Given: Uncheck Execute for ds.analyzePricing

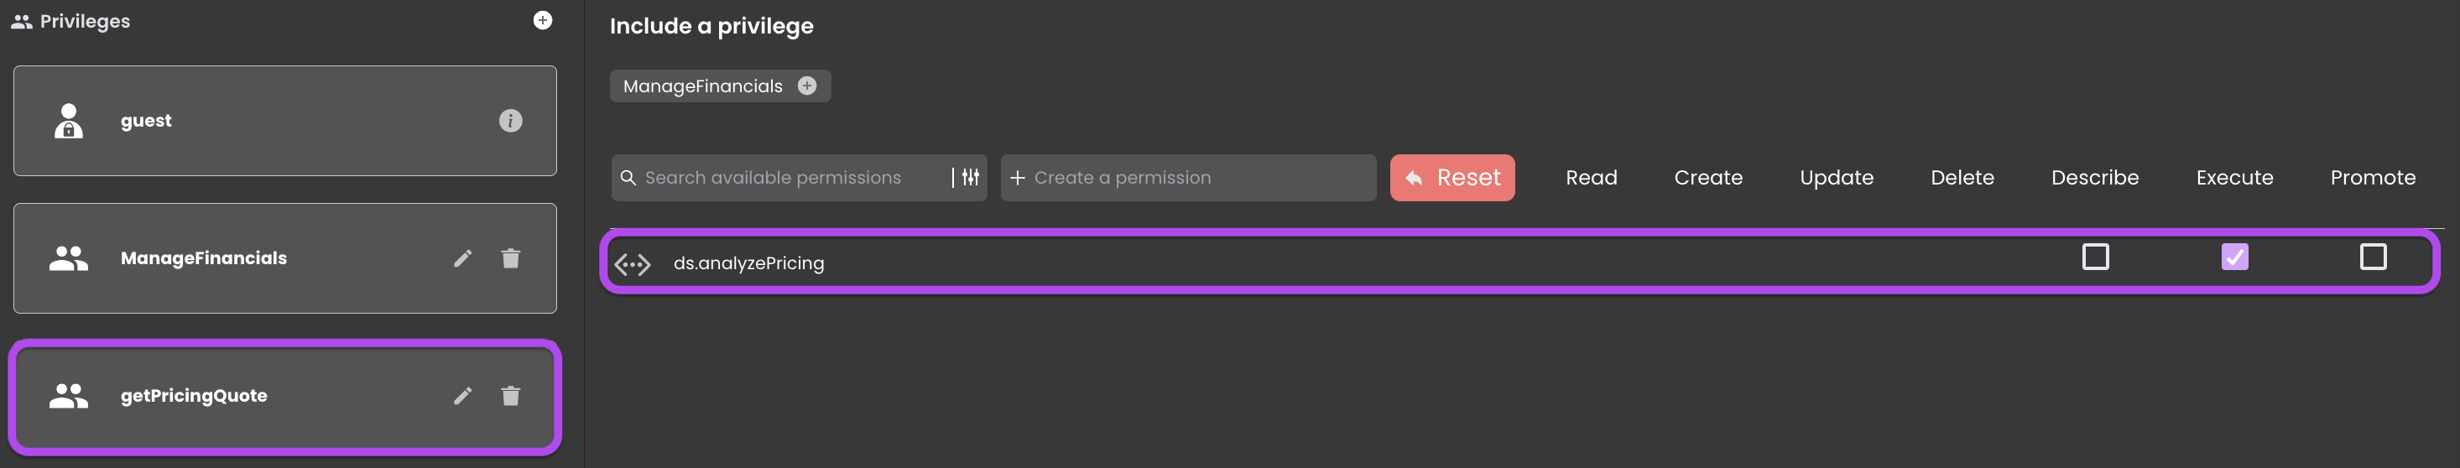Looking at the screenshot, I should click(x=2234, y=257).
